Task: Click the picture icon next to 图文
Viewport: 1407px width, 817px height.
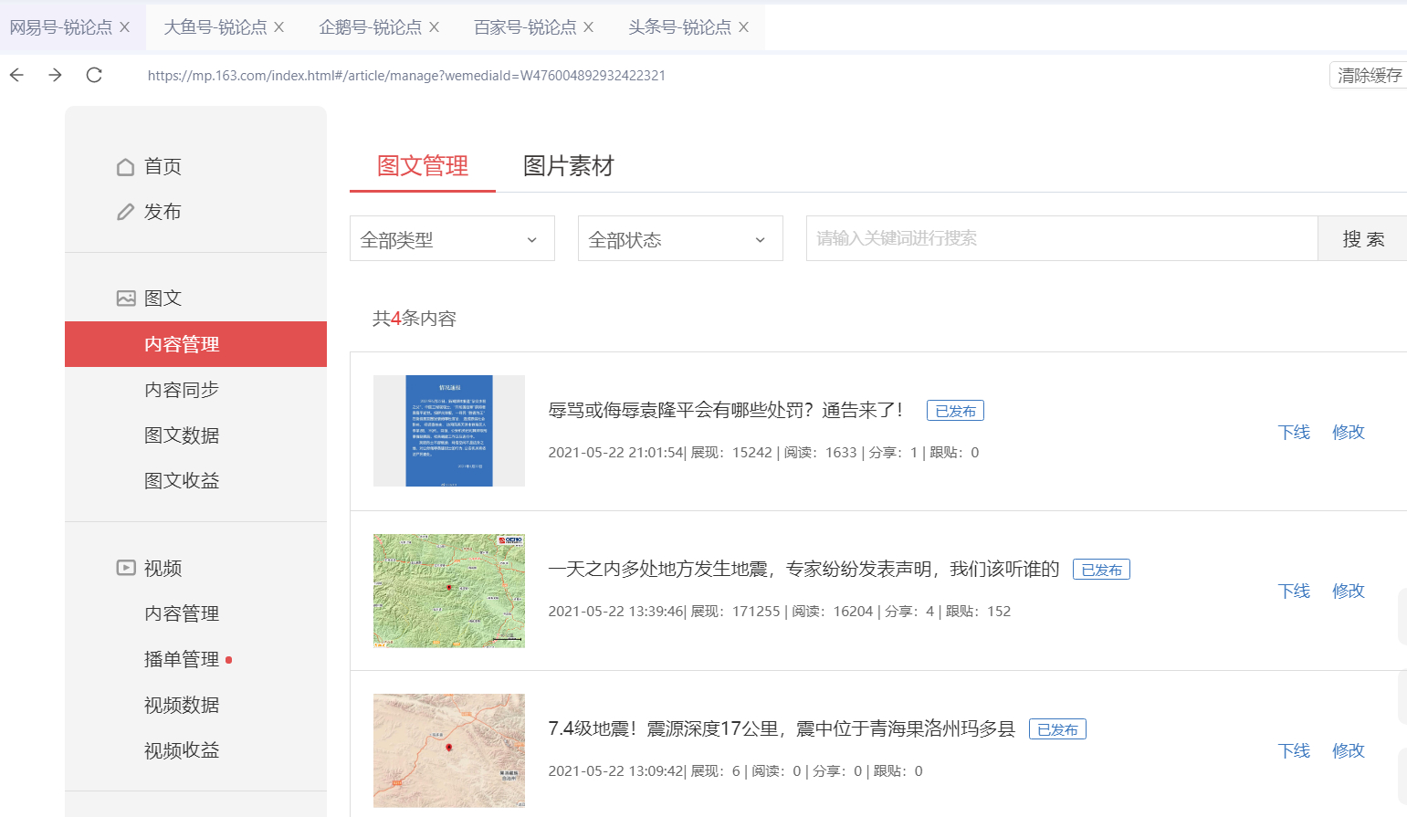Action: 125,298
